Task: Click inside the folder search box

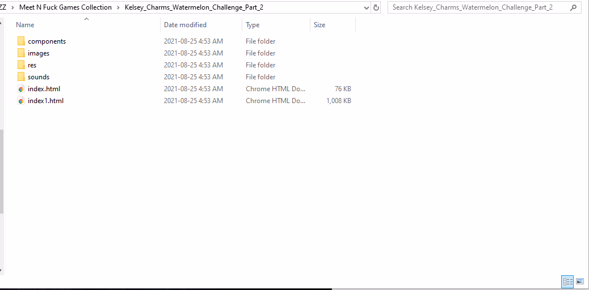Action: (x=477, y=8)
